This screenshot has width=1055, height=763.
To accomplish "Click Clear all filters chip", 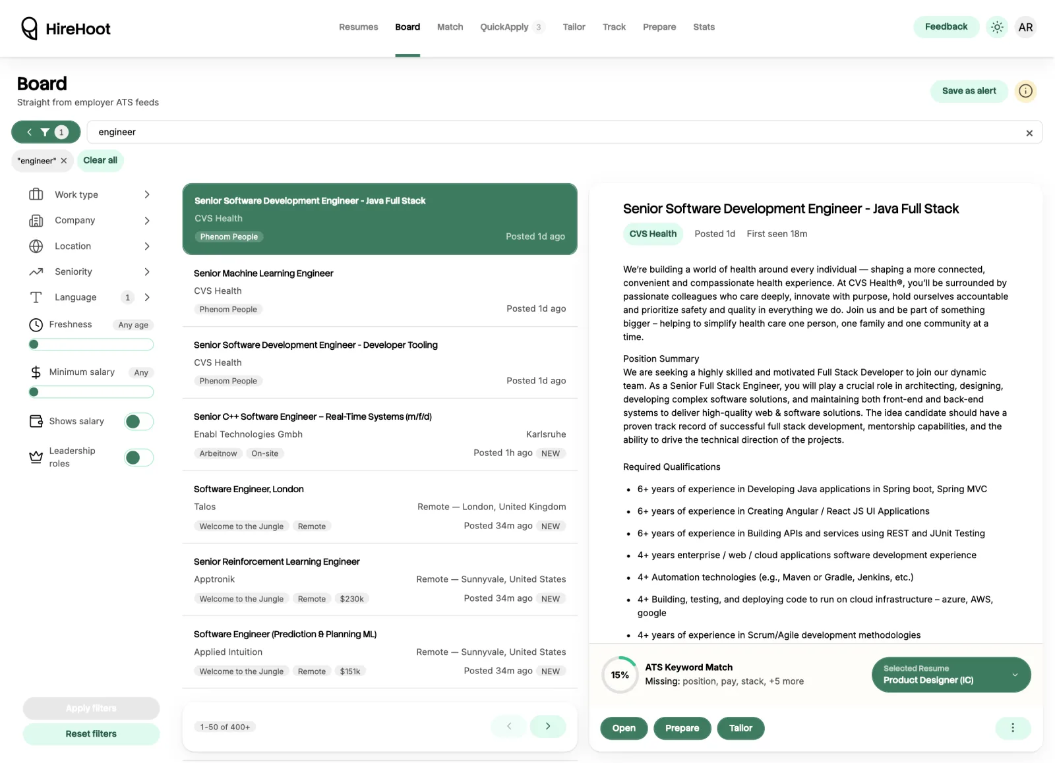I will point(100,160).
